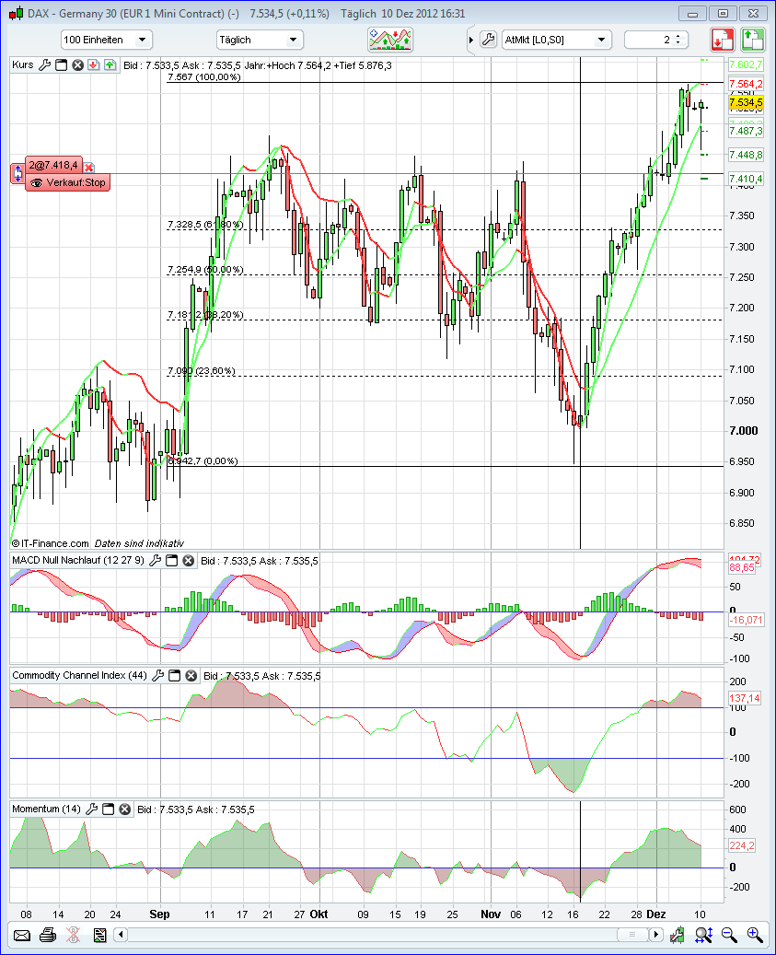Image resolution: width=776 pixels, height=955 pixels.
Task: Toggle visibility eye on Verkauf:Stop order
Action: [36, 182]
